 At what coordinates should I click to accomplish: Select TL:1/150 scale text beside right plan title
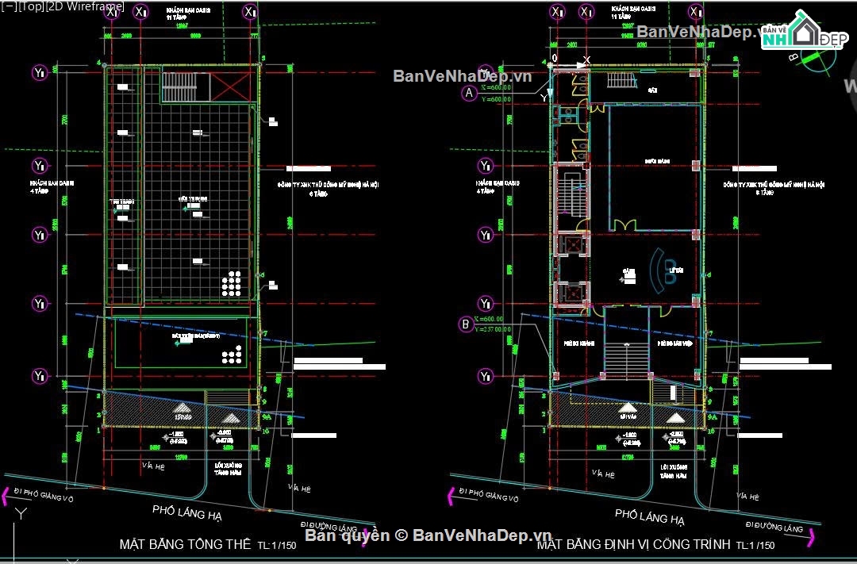coord(755,546)
